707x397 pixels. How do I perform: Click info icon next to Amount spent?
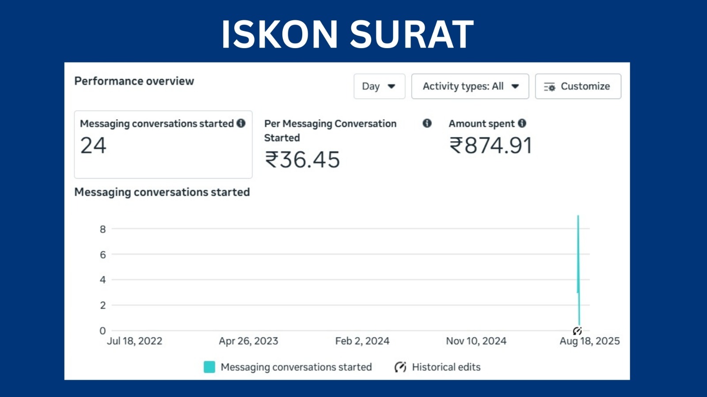click(522, 123)
